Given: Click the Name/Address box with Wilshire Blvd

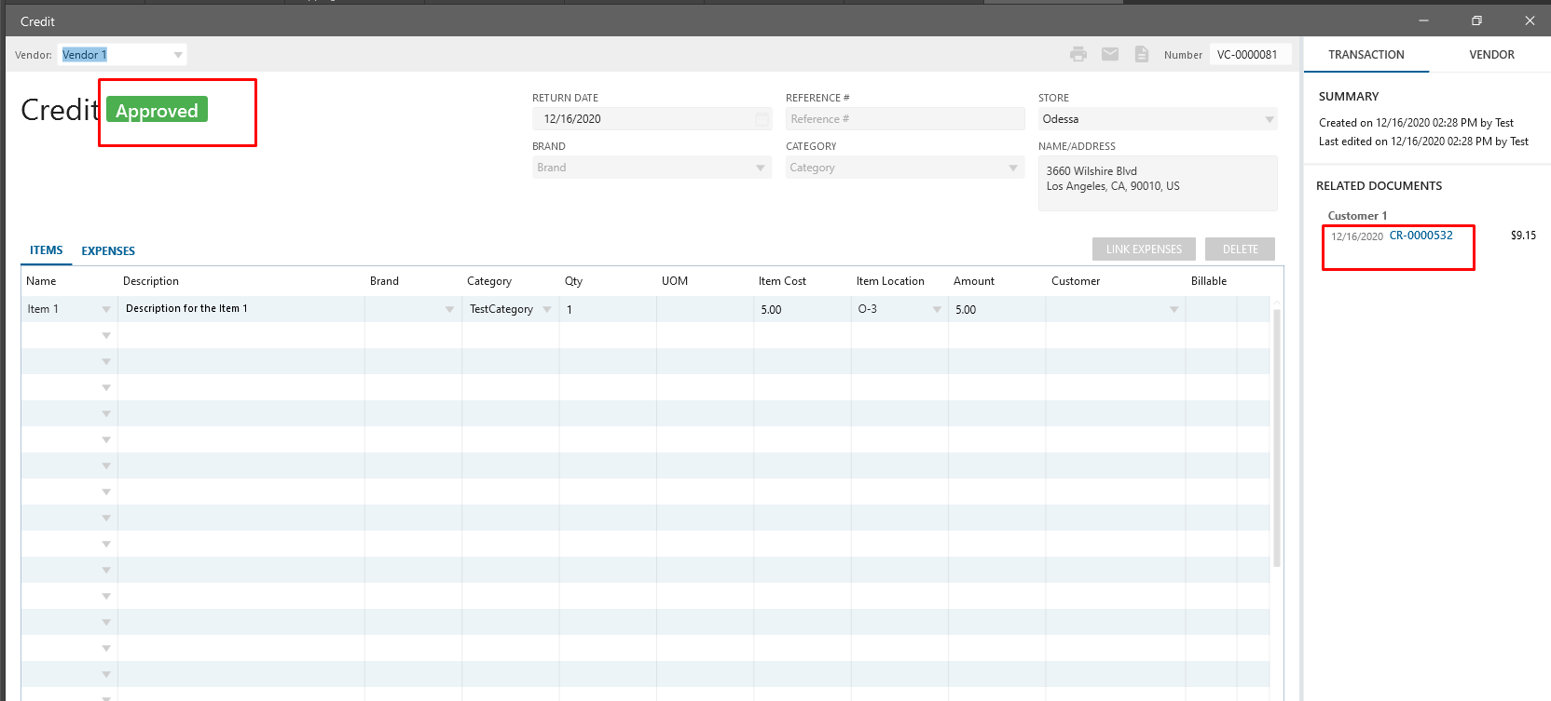Looking at the screenshot, I should point(1158,182).
